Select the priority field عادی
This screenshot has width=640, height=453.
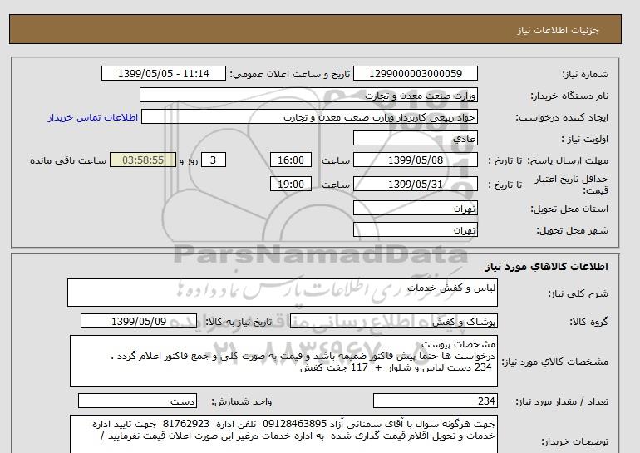tap(415, 139)
